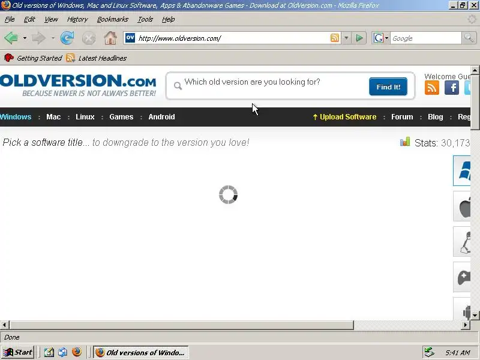Click the Firefox throbber gear icon
480x360 pixels.
(472, 19)
